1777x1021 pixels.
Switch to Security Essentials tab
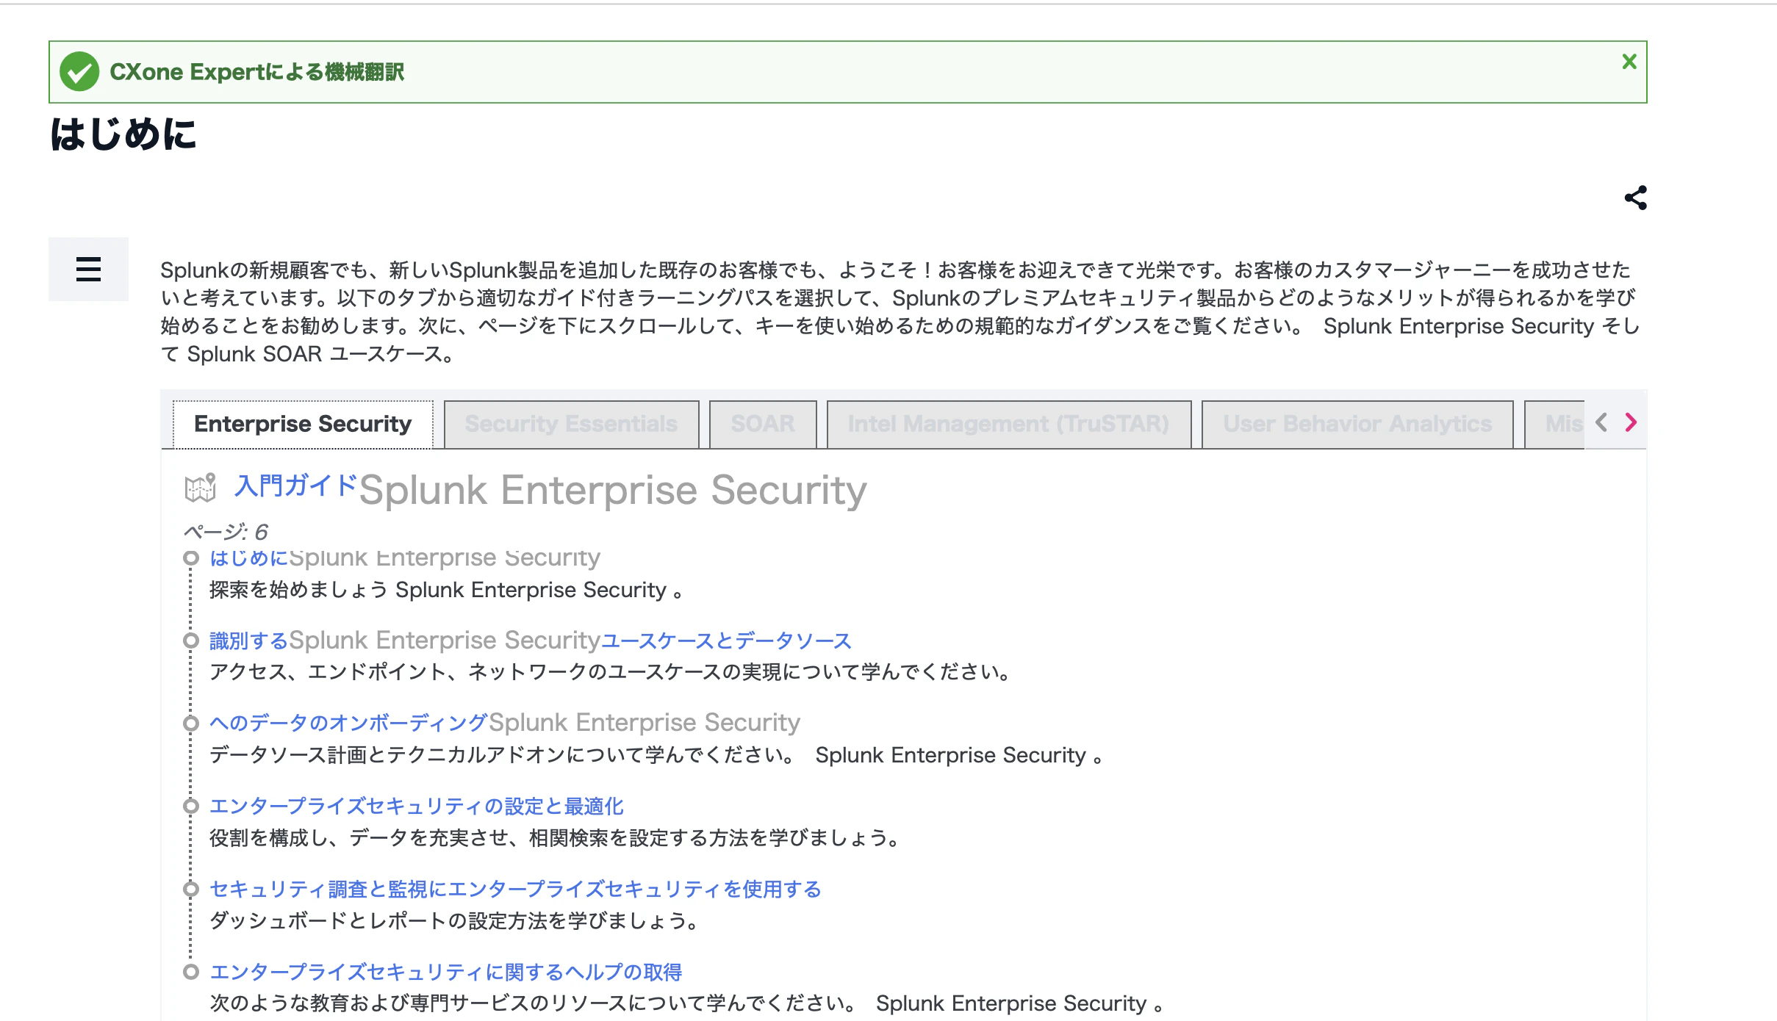(x=571, y=424)
